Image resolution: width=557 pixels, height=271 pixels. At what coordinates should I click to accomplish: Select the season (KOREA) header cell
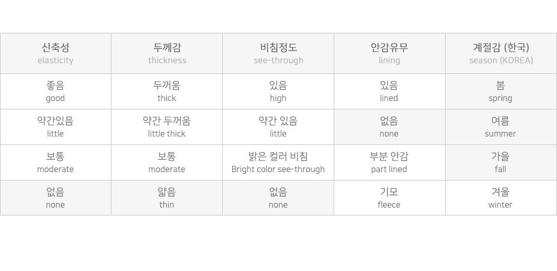click(501, 53)
